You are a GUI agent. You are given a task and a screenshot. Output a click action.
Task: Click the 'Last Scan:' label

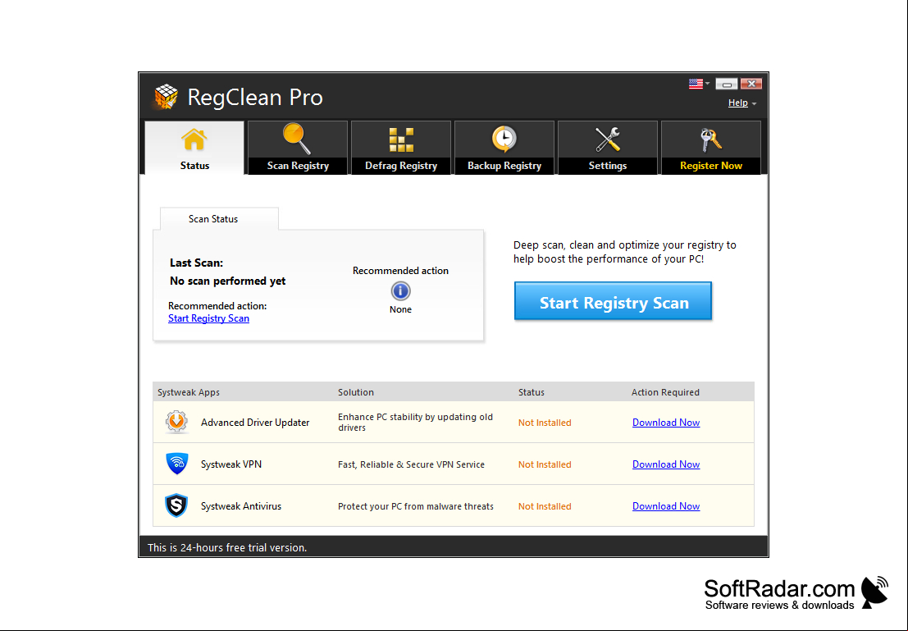[x=196, y=263]
